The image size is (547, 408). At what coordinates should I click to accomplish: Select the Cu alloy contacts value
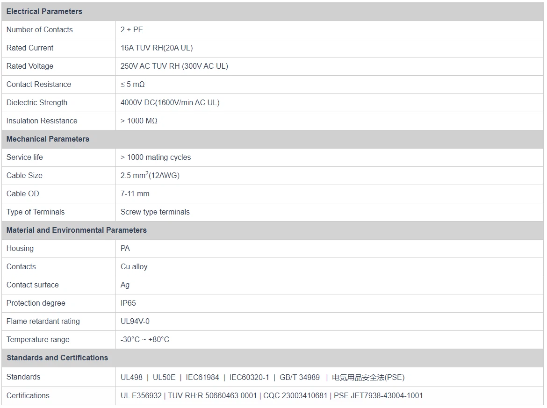[x=134, y=266]
